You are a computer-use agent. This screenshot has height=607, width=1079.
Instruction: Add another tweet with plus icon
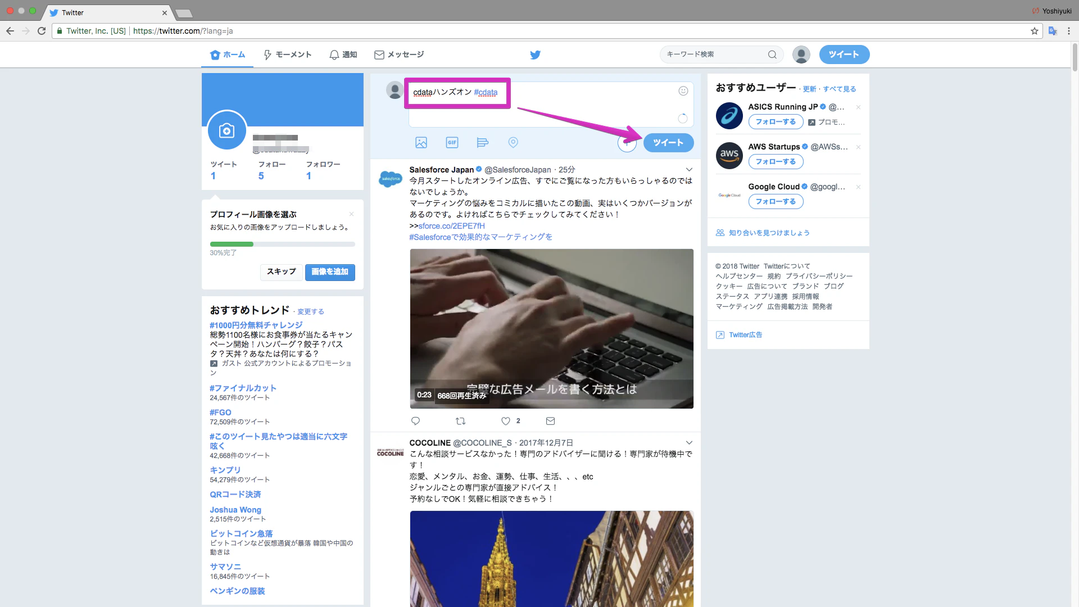[x=627, y=143]
